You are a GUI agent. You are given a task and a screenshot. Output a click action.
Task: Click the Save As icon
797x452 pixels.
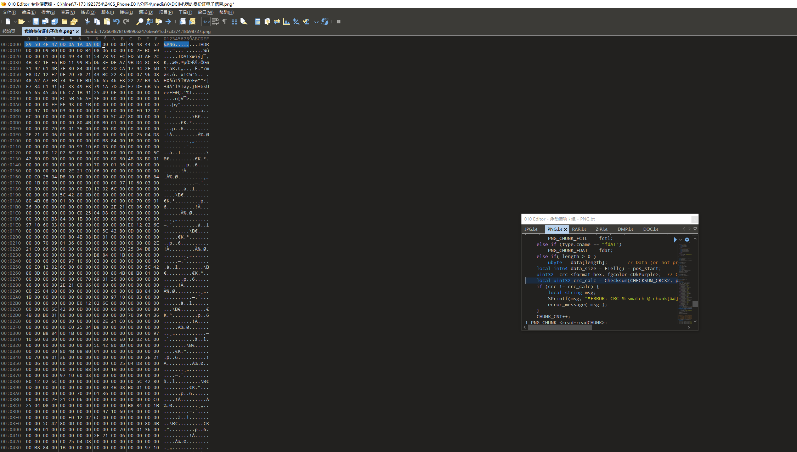pos(45,22)
